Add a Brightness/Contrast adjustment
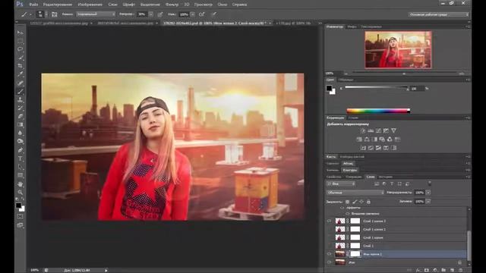Screen dimensions: 486x273 point(363,131)
